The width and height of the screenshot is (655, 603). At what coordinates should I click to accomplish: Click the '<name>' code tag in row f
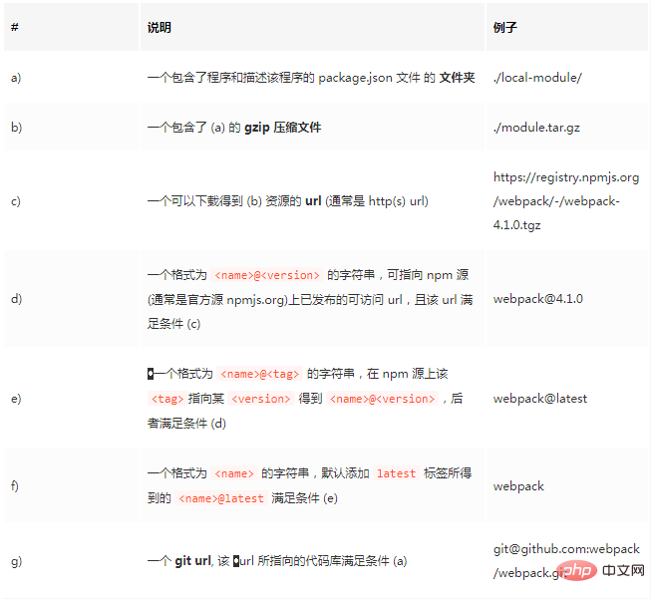point(234,473)
